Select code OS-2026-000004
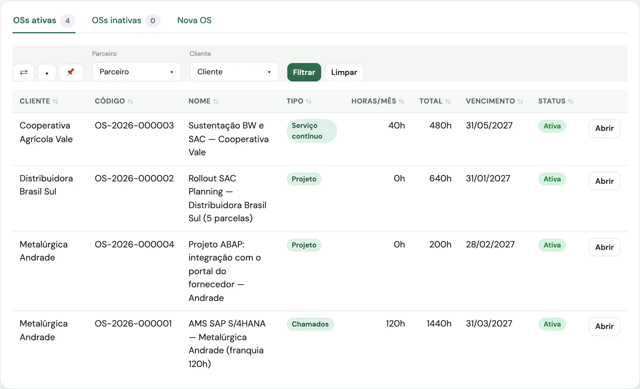The height and width of the screenshot is (389, 640). coord(134,244)
